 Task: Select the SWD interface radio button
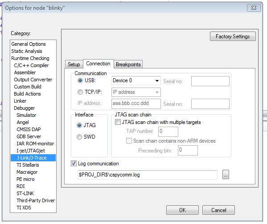point(79,137)
